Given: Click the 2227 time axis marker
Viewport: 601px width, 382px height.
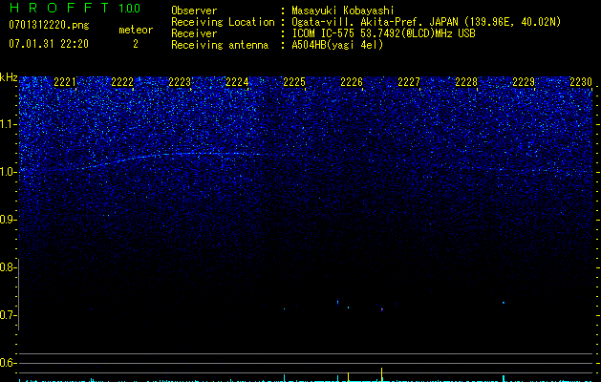Looking at the screenshot, I should tap(409, 82).
